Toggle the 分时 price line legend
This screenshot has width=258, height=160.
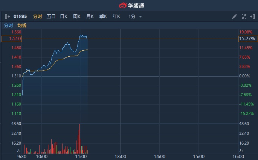pyautogui.click(x=8, y=26)
